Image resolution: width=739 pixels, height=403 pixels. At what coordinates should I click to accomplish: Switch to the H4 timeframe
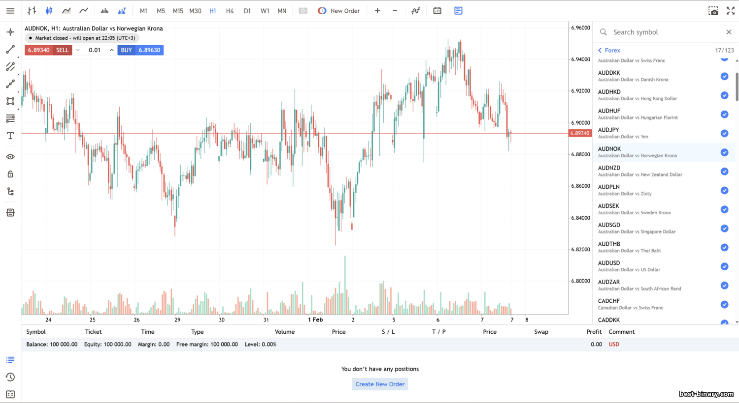coord(230,11)
